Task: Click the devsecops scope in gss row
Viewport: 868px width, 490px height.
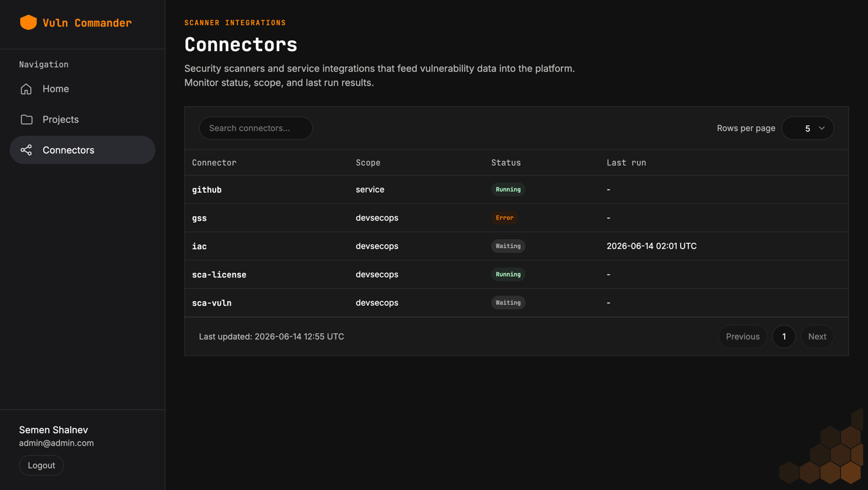Action: tap(377, 218)
